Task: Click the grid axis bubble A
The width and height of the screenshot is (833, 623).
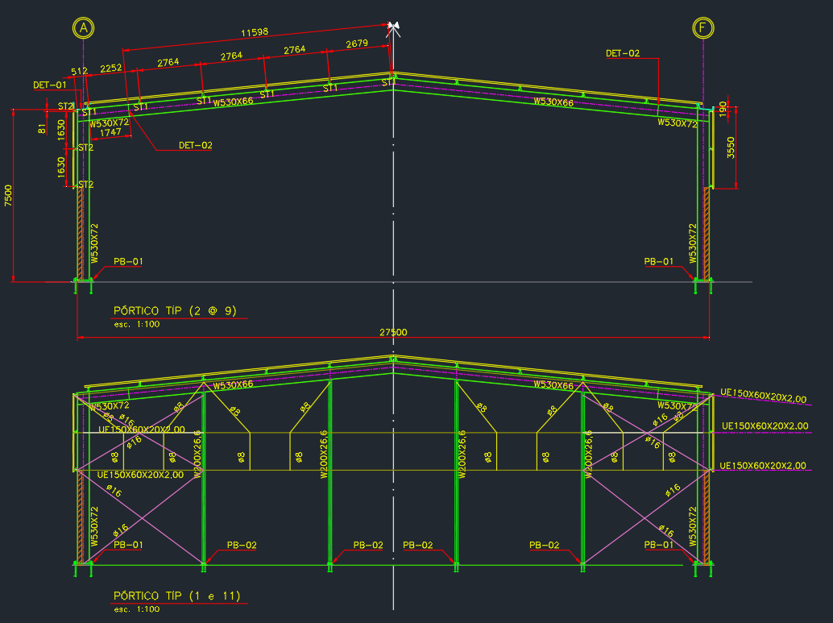Action: [x=83, y=28]
